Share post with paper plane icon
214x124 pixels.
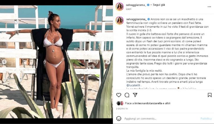click(x=135, y=95)
